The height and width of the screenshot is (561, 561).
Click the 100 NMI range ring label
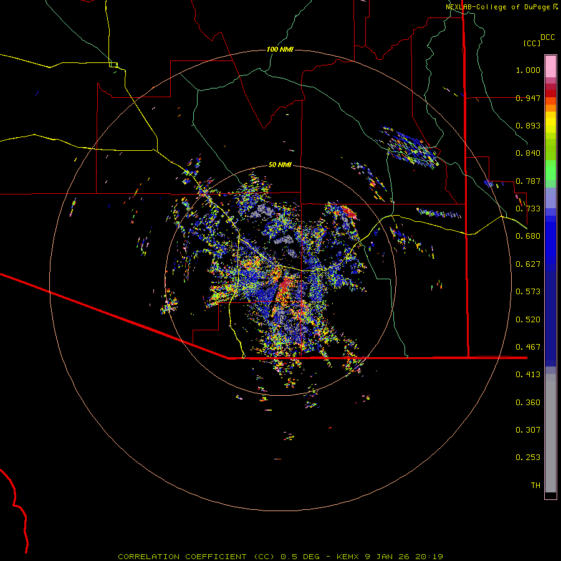pyautogui.click(x=280, y=49)
